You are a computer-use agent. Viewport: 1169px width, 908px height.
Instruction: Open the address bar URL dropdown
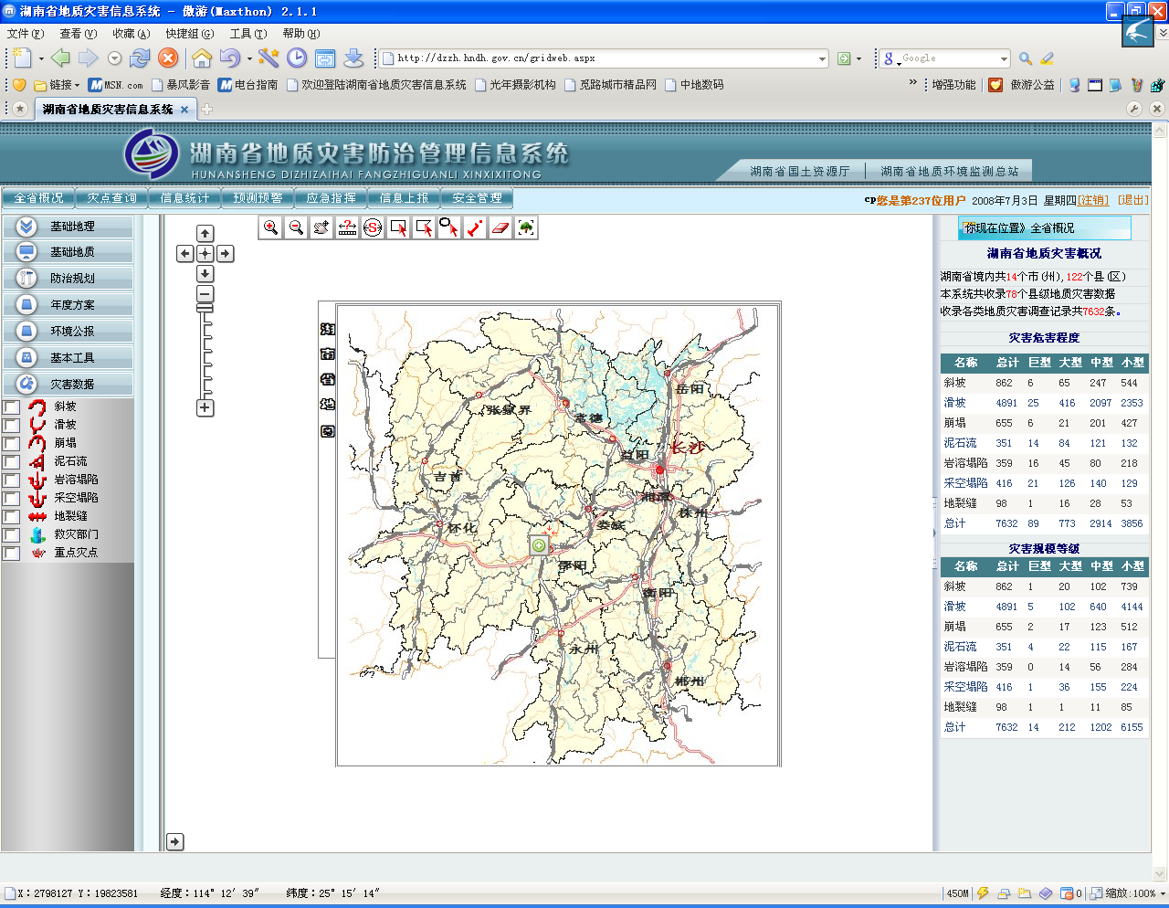pos(822,58)
